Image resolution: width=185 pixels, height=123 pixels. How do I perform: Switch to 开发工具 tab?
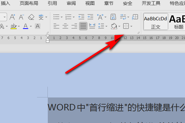click(x=151, y=3)
